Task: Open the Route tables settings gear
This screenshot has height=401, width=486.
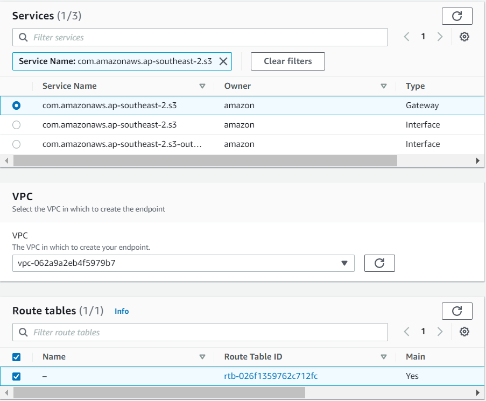Action: pyautogui.click(x=464, y=332)
